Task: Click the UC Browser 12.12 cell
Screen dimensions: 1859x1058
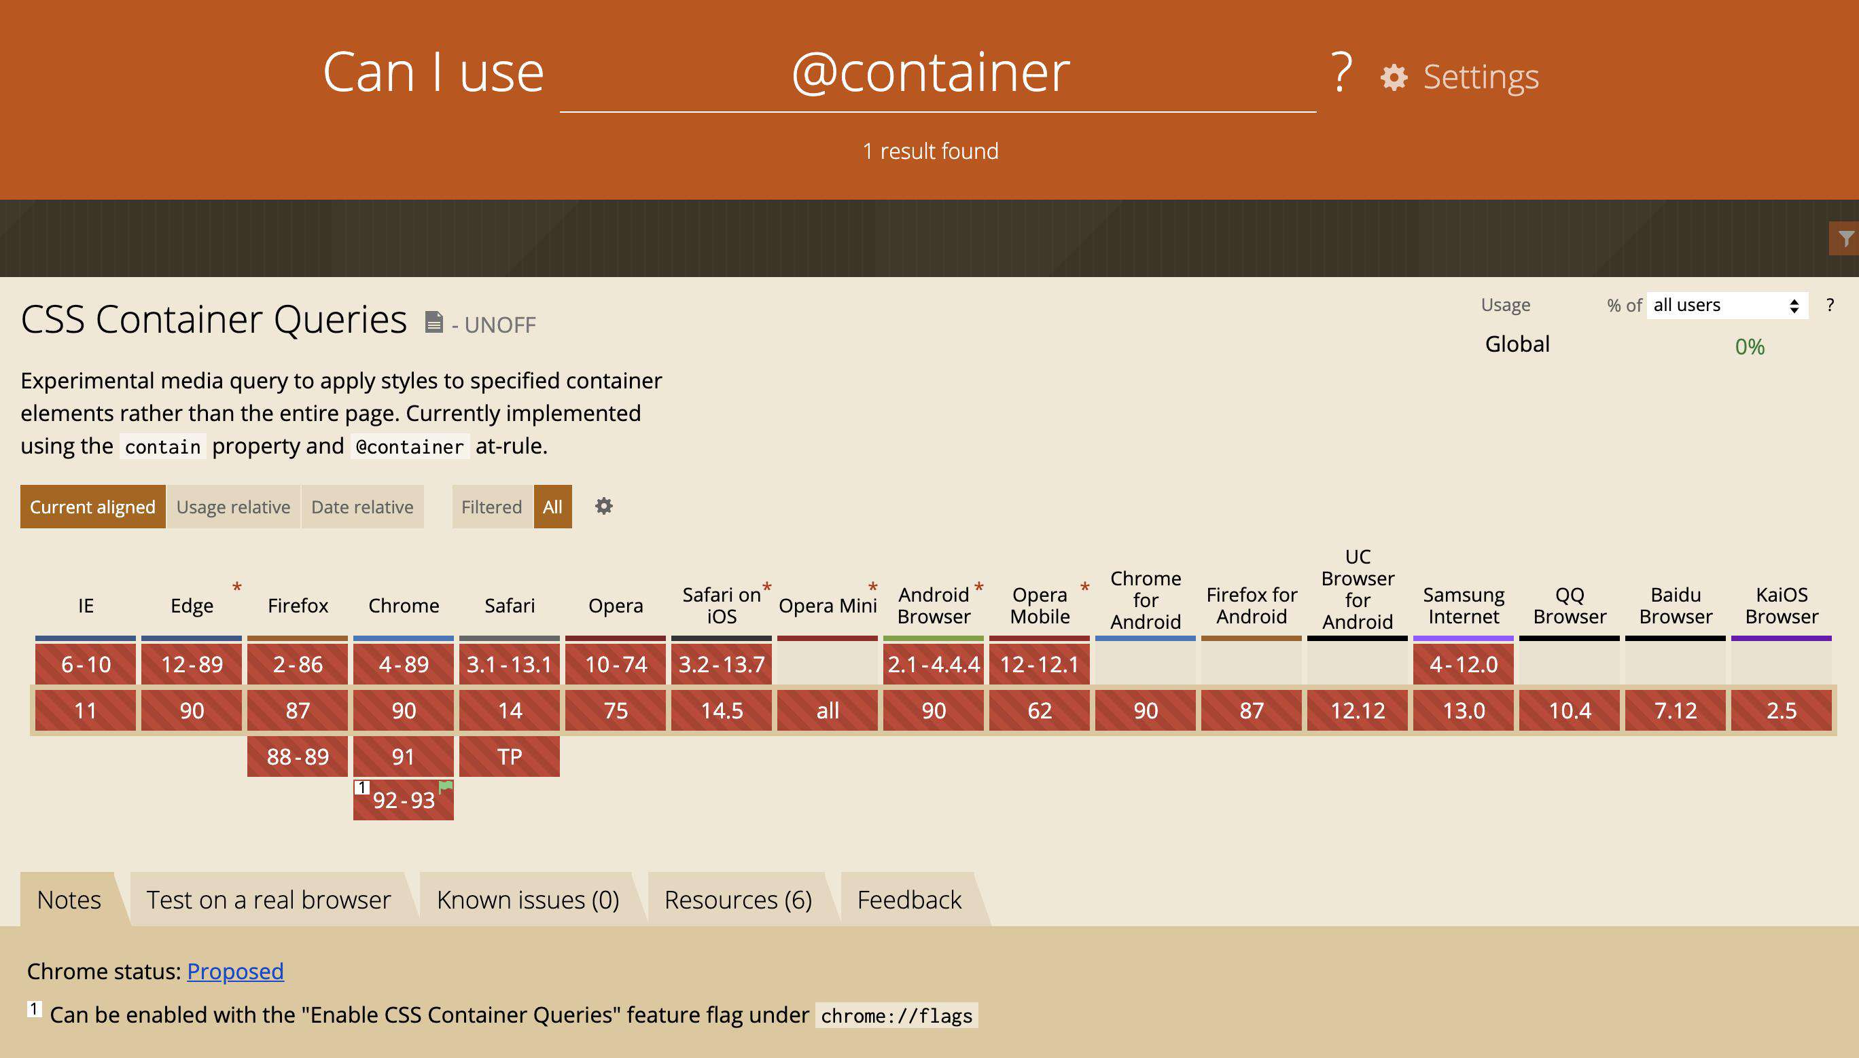Action: pyautogui.click(x=1358, y=710)
